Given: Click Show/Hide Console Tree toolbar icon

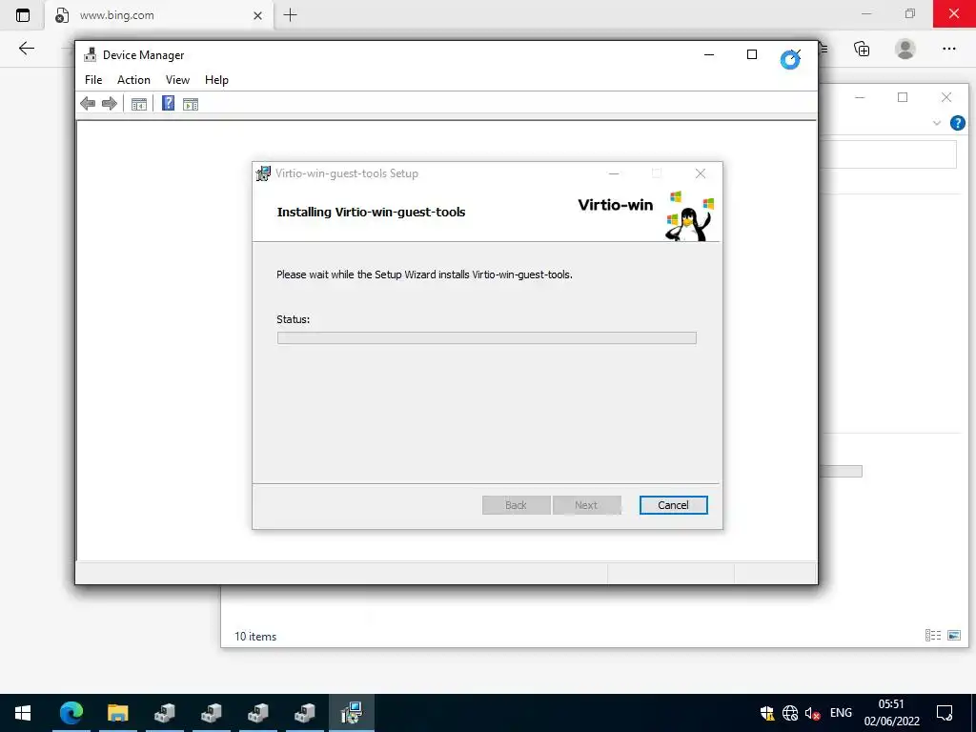Looking at the screenshot, I should (139, 104).
